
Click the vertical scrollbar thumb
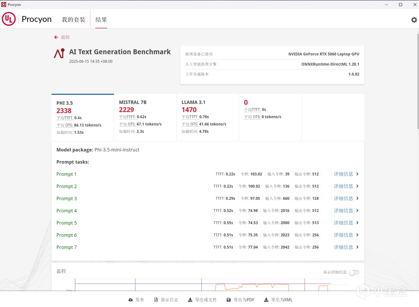point(418,81)
